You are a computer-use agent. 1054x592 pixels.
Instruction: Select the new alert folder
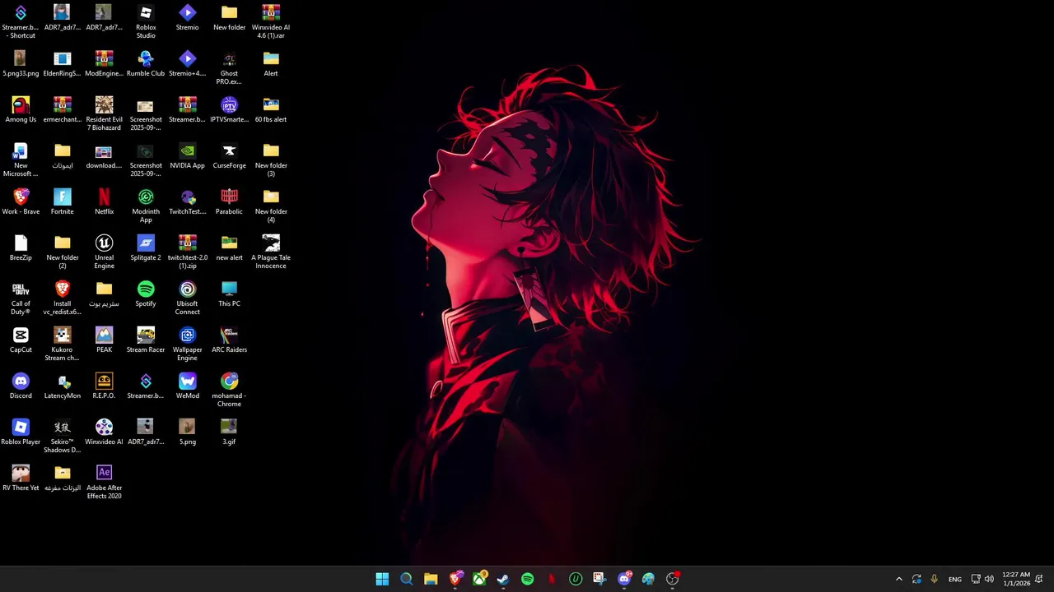(229, 247)
